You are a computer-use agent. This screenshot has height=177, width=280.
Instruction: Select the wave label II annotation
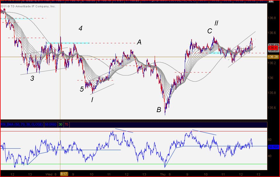click(x=216, y=23)
